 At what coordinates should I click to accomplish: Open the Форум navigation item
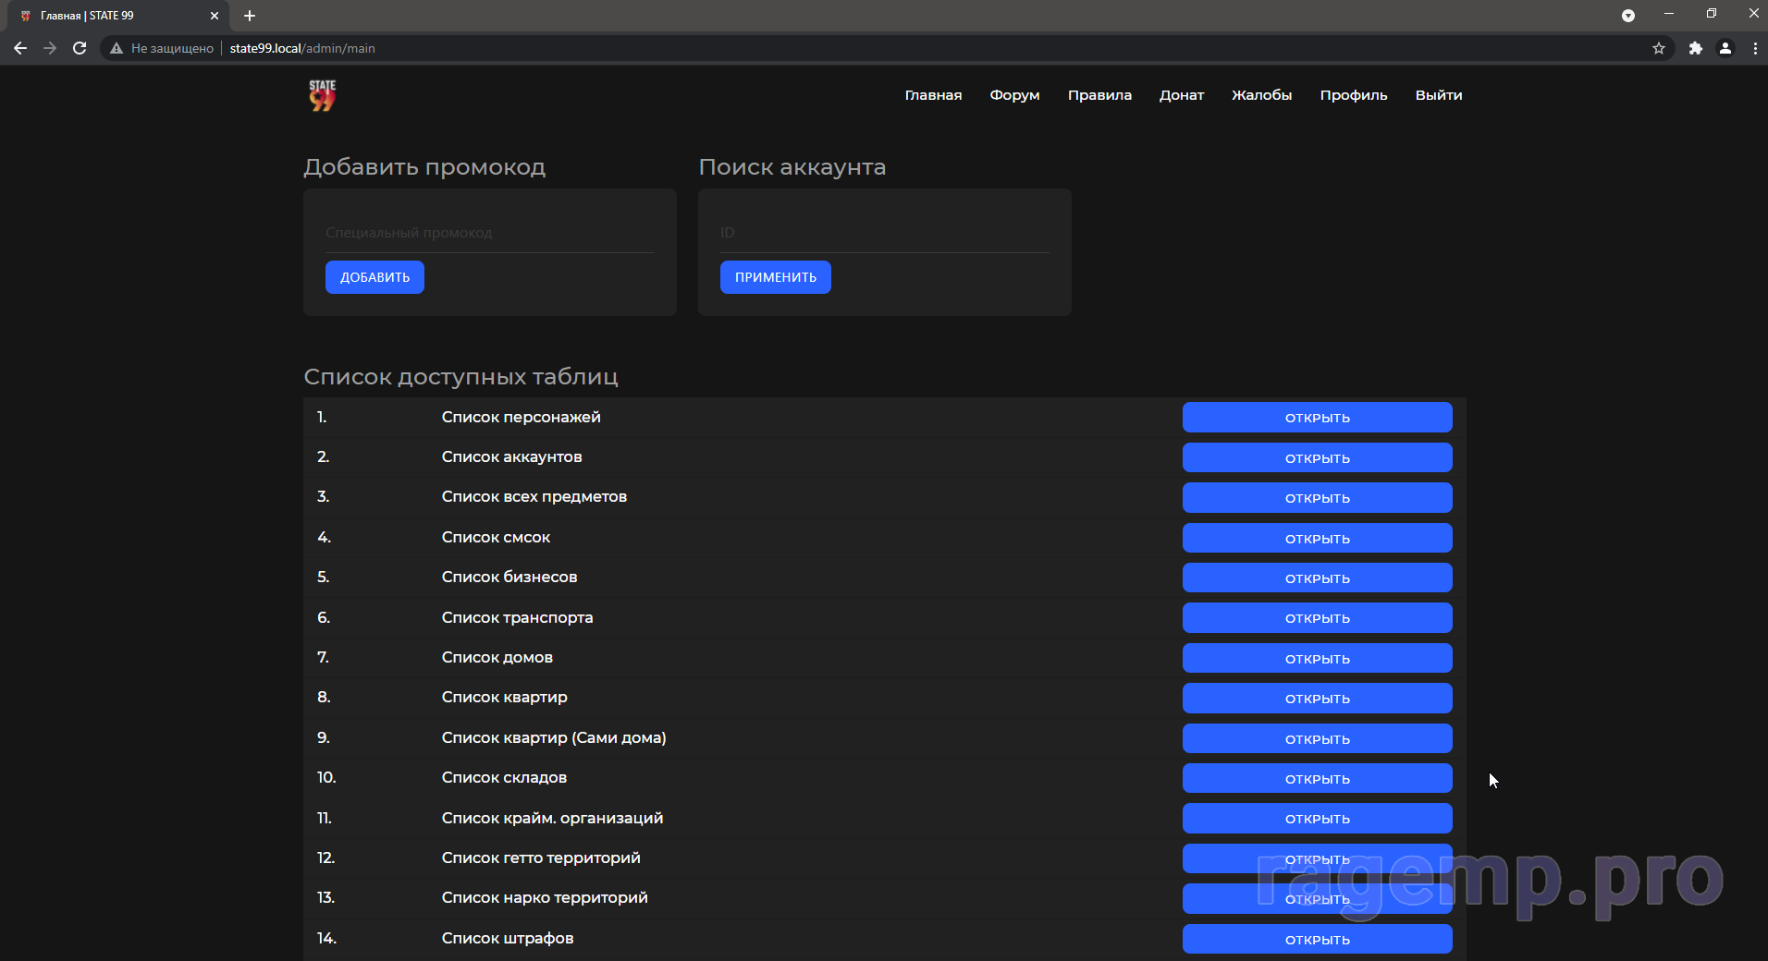[x=1014, y=95]
